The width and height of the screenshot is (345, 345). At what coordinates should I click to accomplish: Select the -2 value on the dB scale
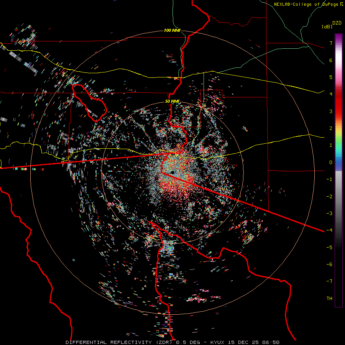click(329, 197)
